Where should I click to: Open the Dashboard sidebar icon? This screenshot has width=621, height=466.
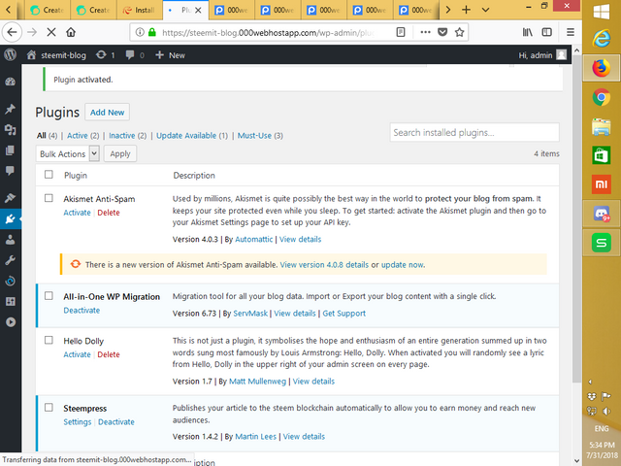11,82
